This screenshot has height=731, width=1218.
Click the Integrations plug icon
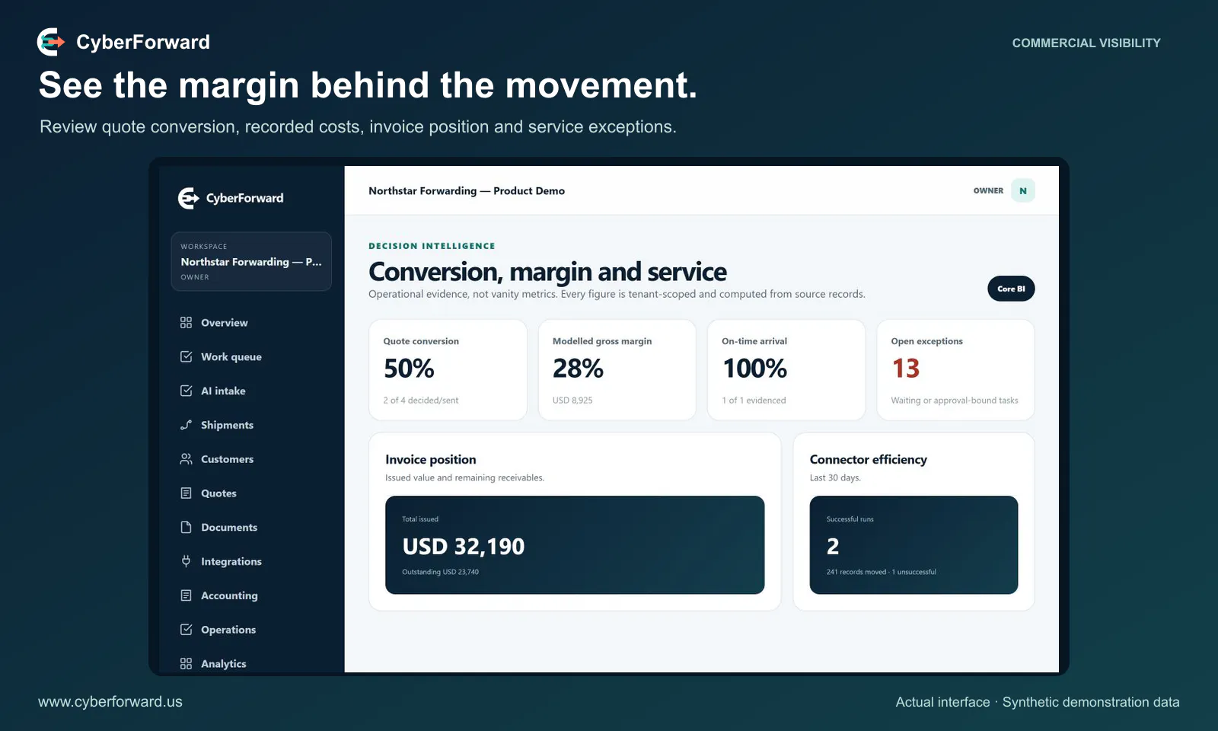pos(186,561)
